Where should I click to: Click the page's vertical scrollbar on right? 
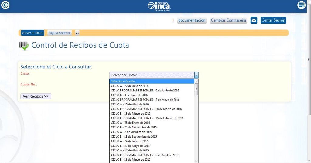(x=309, y=61)
